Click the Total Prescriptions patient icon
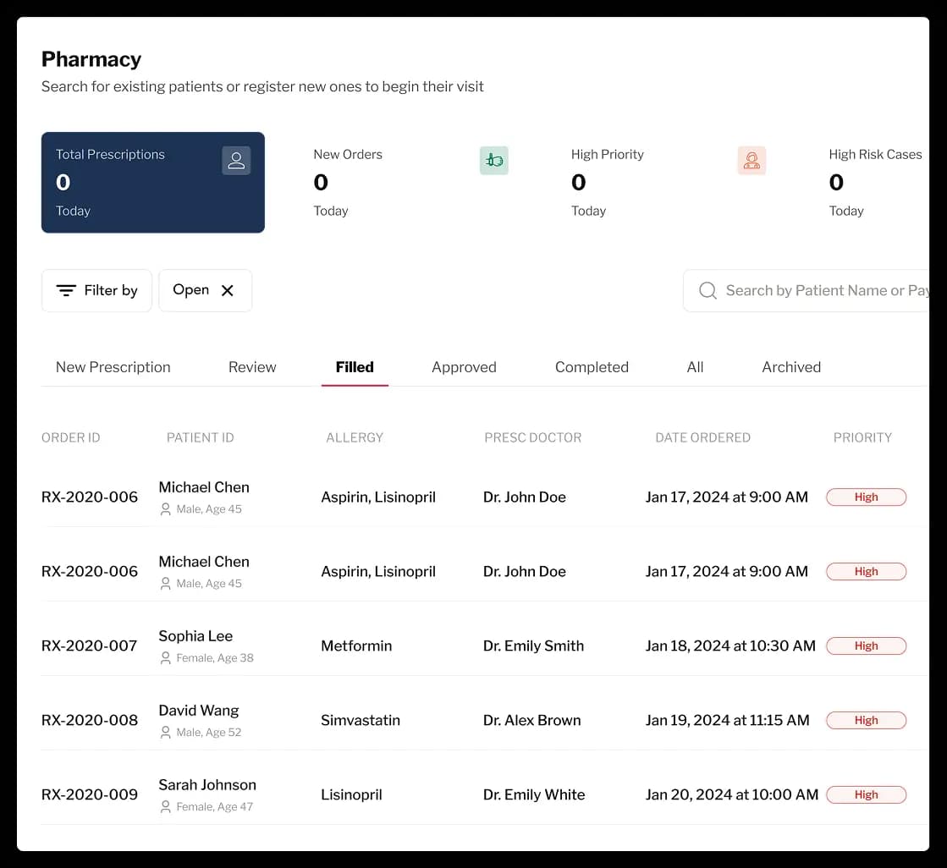Image resolution: width=947 pixels, height=868 pixels. pos(236,160)
